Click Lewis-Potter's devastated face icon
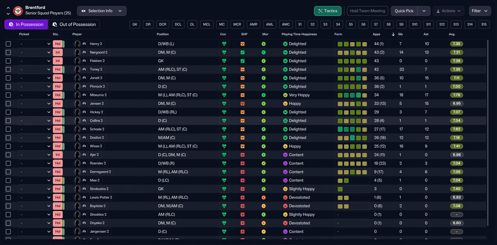 coord(285,197)
